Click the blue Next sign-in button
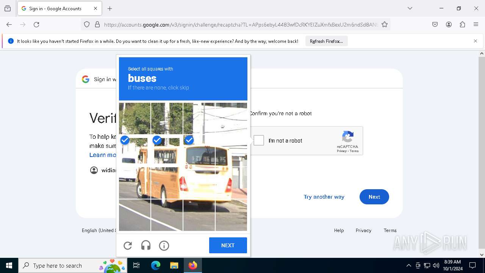This screenshot has height=273, width=485. click(374, 197)
